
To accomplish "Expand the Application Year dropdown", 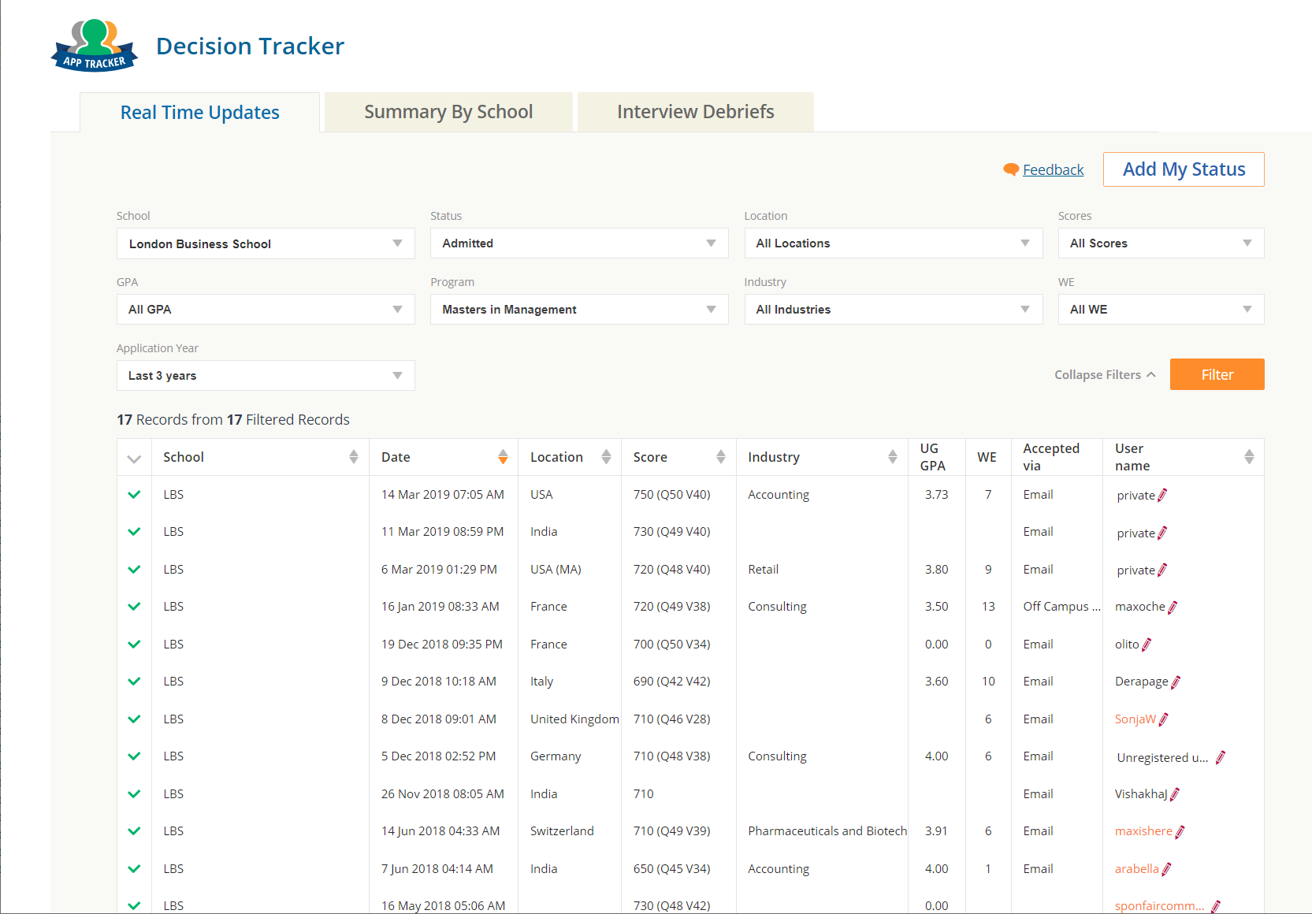I will (x=266, y=376).
